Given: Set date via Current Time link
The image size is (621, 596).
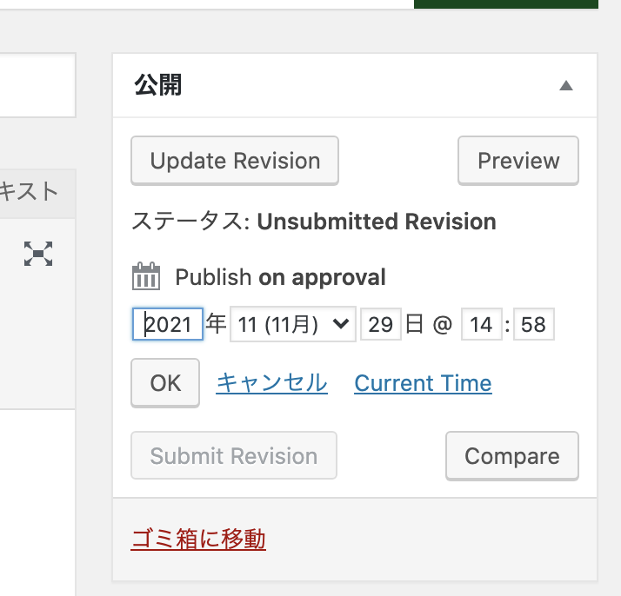Looking at the screenshot, I should 423,383.
